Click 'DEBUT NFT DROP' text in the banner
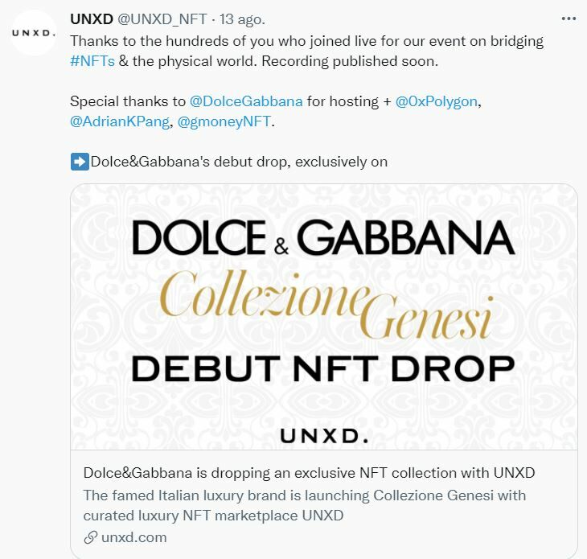The height and width of the screenshot is (559, 587). pos(322,368)
